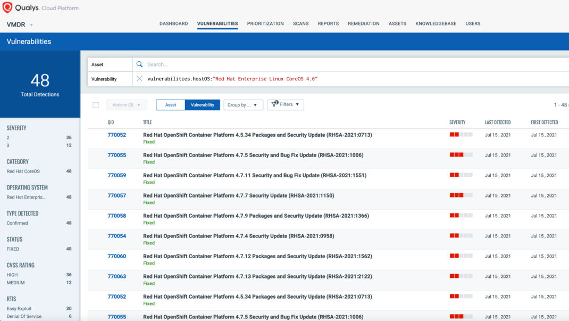Open QID 770058 vulnerability details link
The height and width of the screenshot is (321, 569).
point(116,216)
